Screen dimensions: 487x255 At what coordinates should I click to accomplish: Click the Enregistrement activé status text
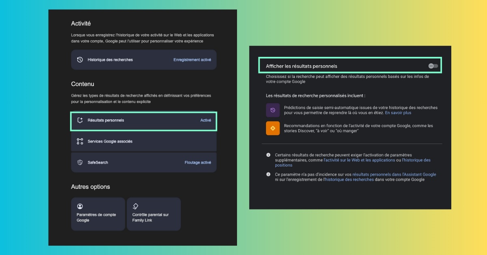192,60
